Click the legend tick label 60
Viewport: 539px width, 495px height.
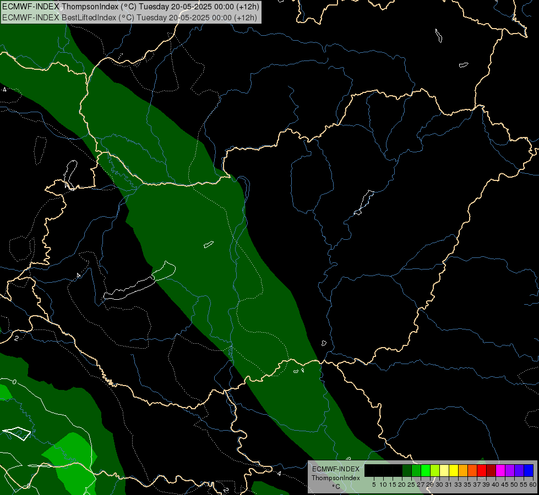coord(532,485)
